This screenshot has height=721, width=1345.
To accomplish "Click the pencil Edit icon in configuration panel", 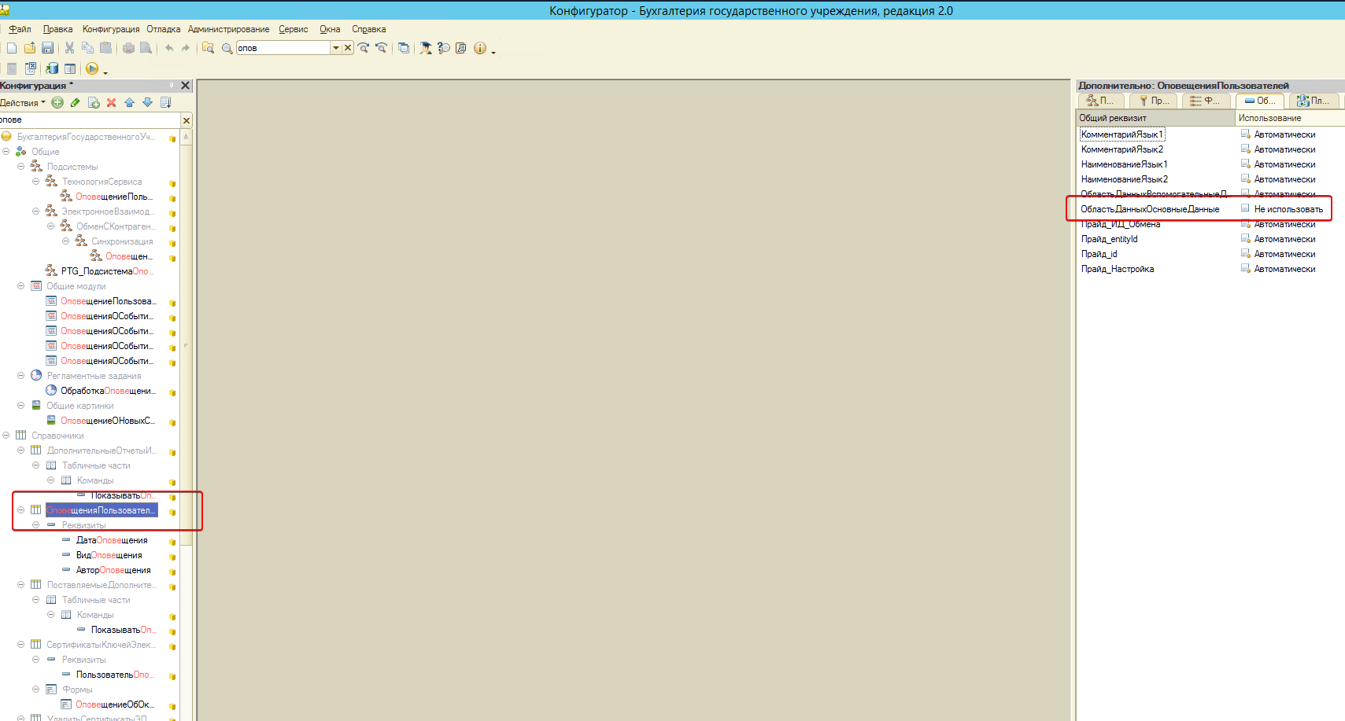I will tap(76, 102).
